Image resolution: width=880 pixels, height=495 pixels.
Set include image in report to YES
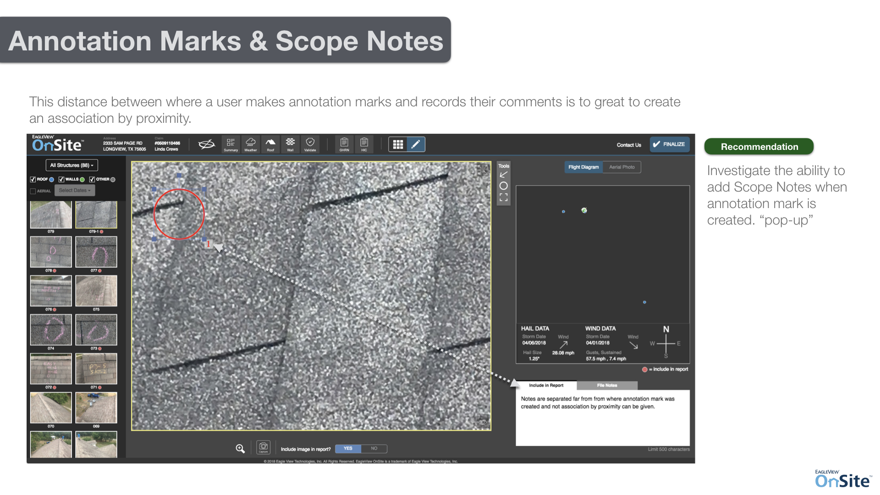(x=348, y=449)
